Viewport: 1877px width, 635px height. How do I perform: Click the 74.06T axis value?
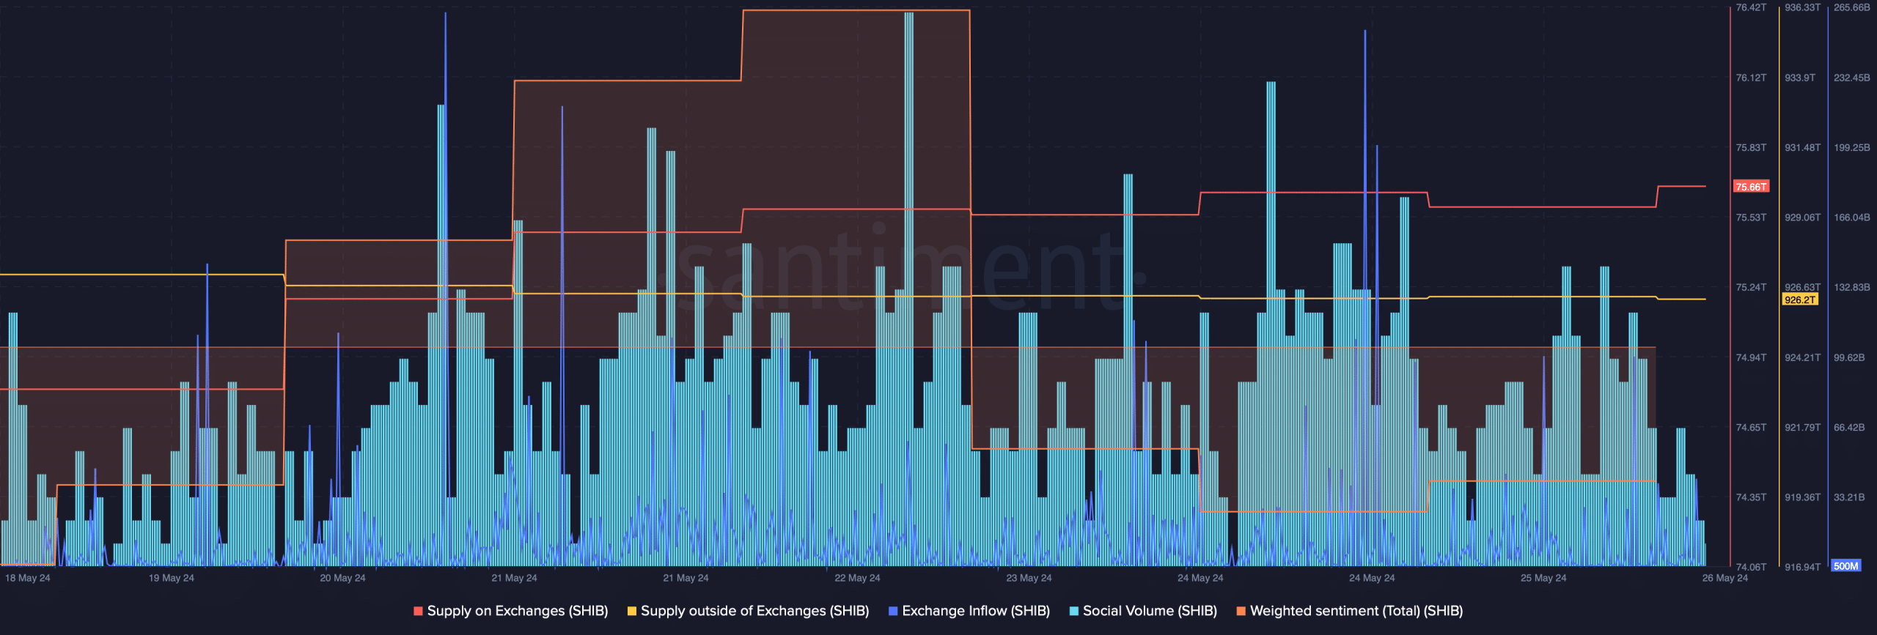[x=1751, y=567]
